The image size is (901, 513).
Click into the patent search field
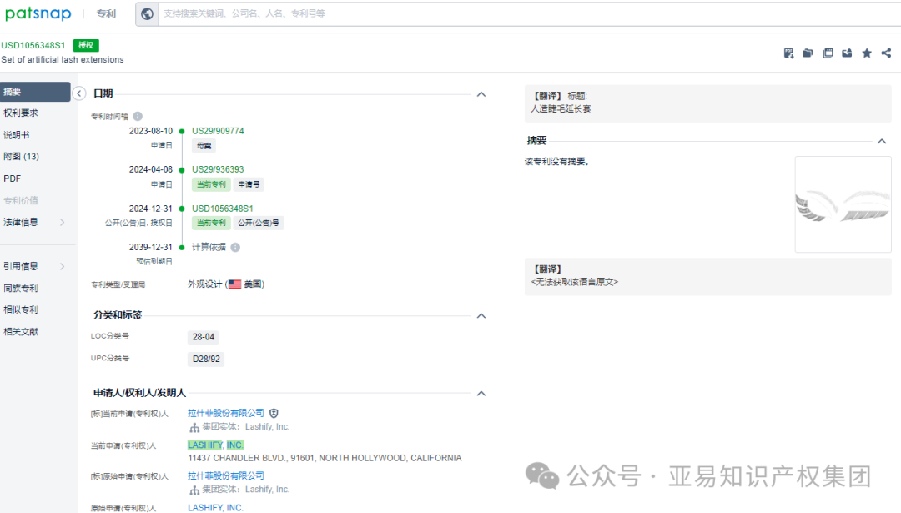(529, 14)
